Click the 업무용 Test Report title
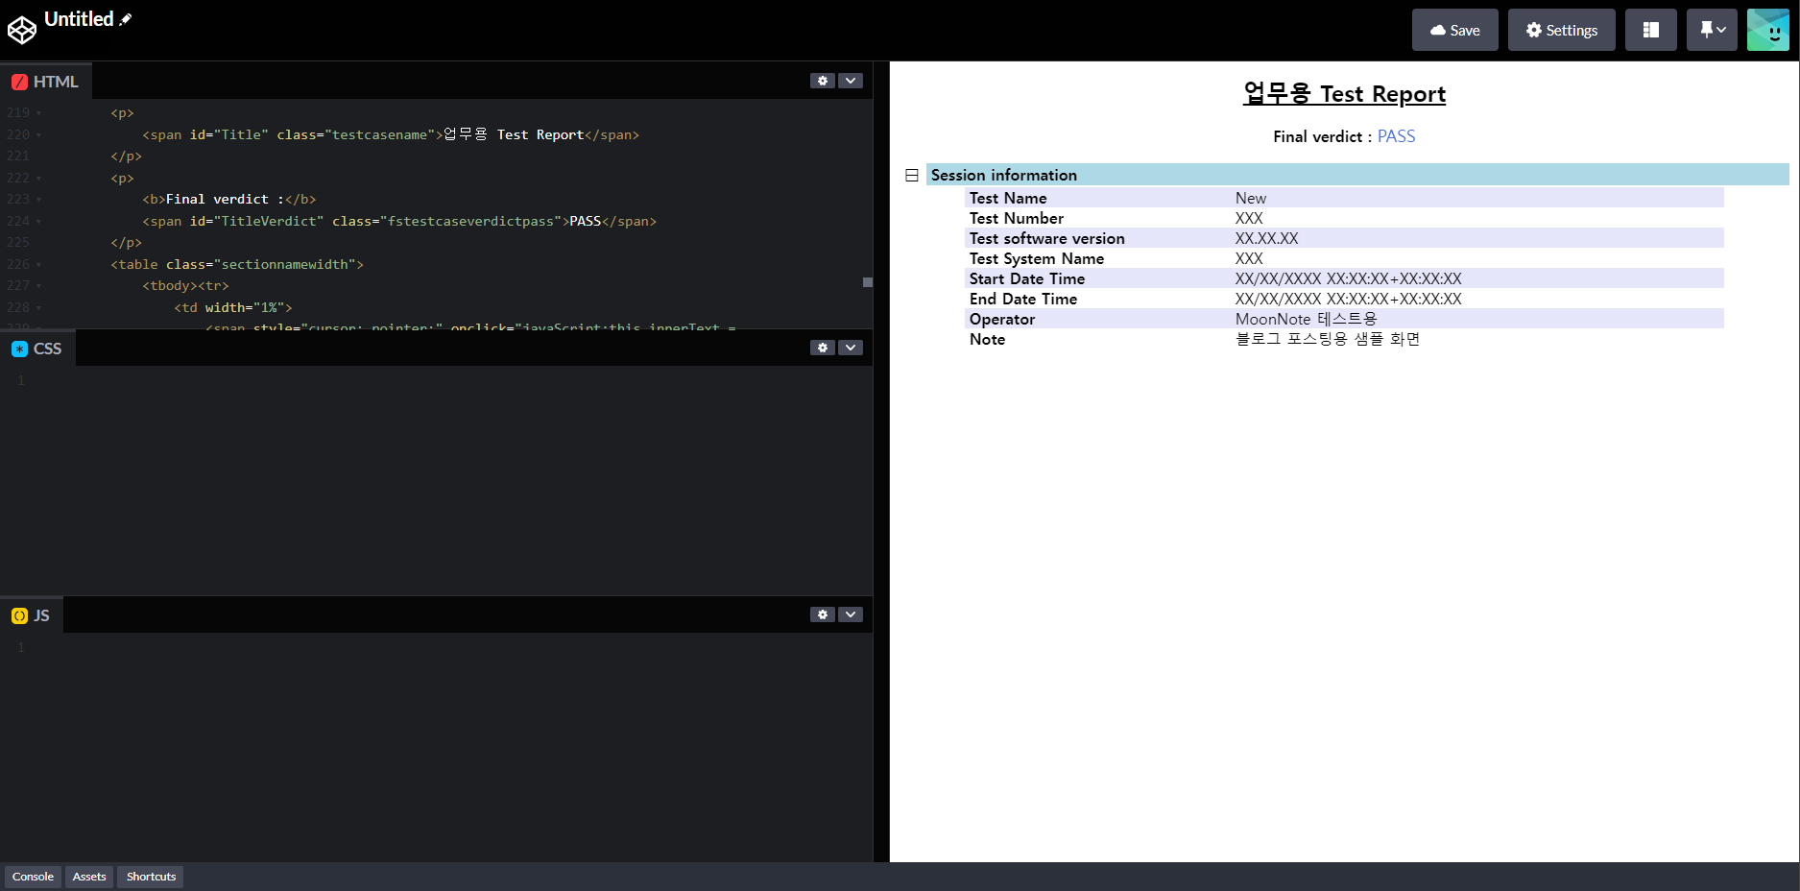 coord(1344,94)
